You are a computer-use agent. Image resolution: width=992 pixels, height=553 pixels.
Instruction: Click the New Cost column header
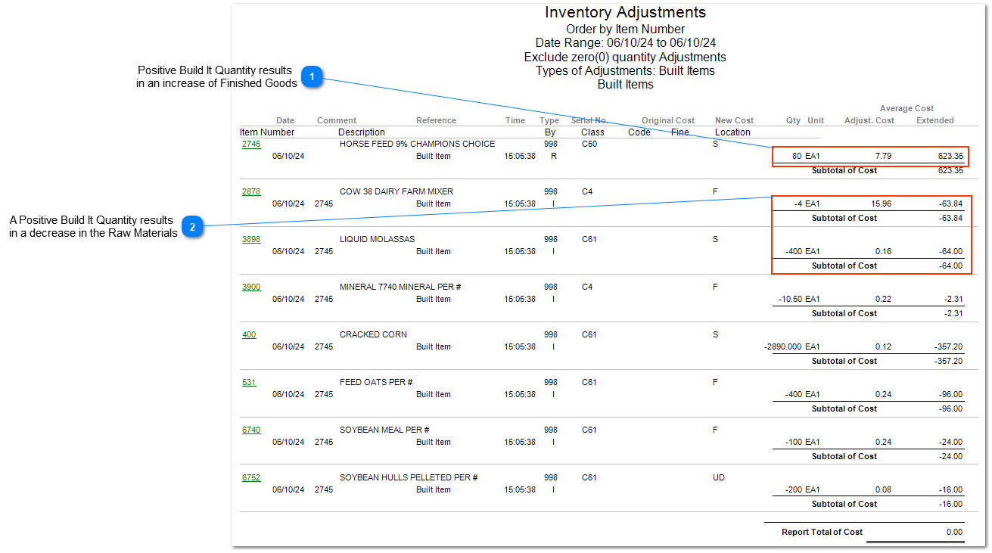click(735, 120)
